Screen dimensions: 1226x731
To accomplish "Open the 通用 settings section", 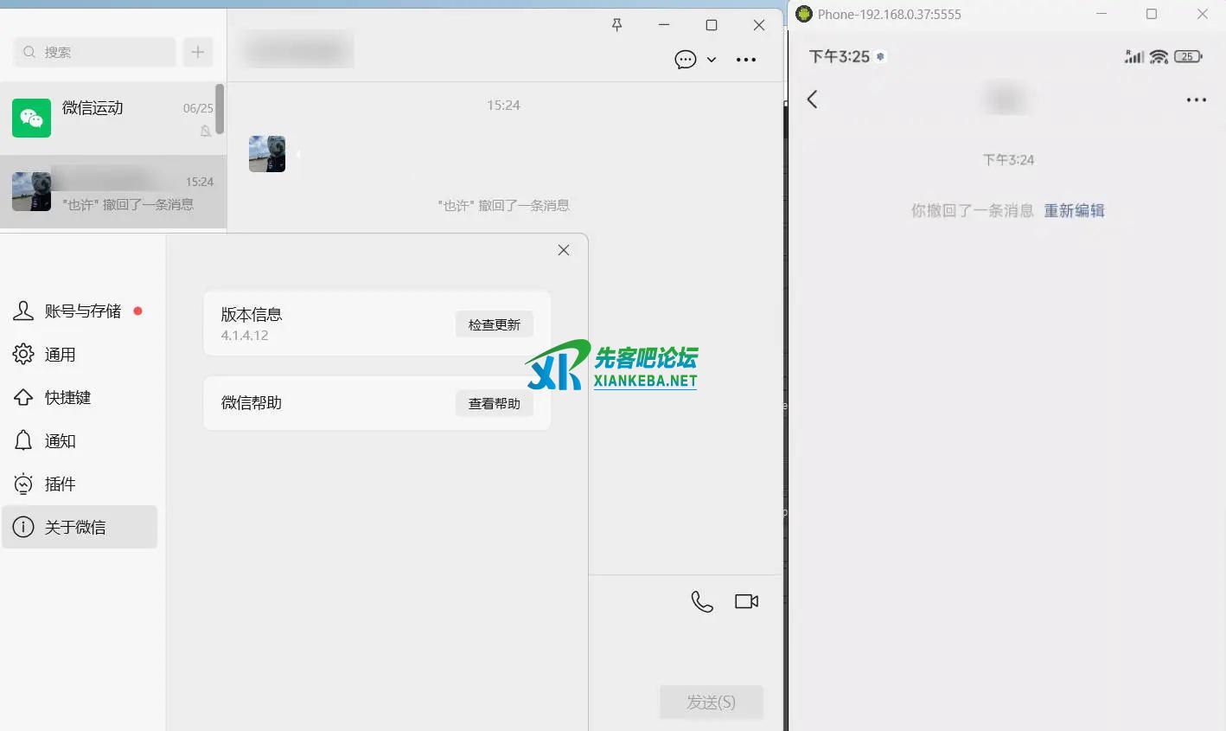I will pyautogui.click(x=61, y=355).
